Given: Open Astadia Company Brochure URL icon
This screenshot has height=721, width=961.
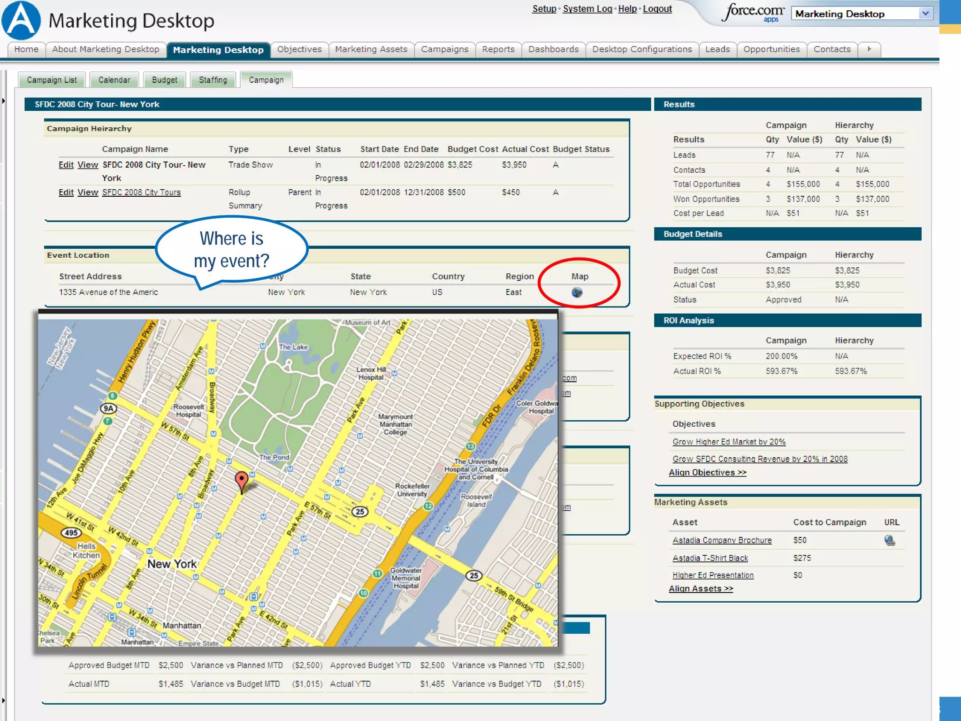Looking at the screenshot, I should 889,540.
